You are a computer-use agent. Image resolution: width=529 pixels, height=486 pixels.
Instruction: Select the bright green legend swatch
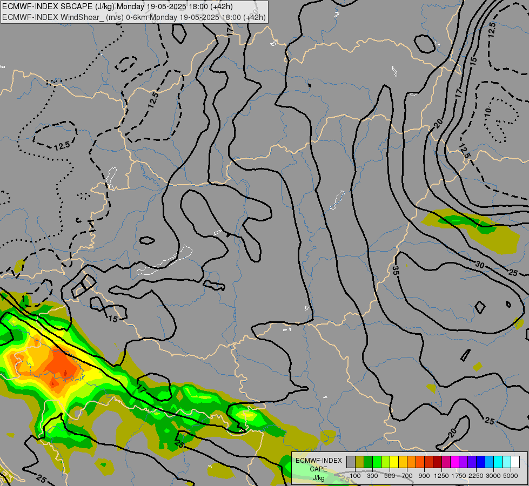[x=377, y=462]
